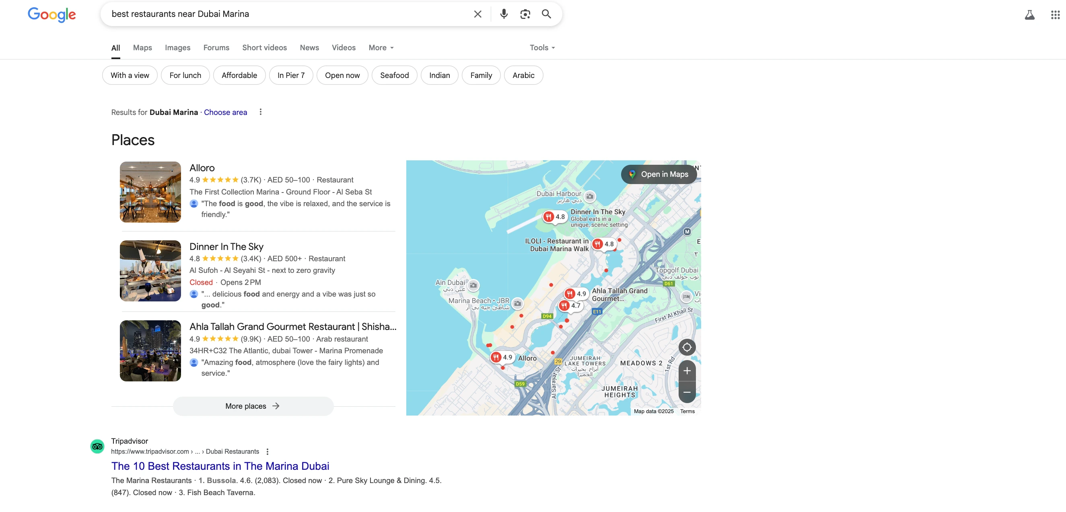Click the Ahla Tallah restaurant photo thumbnail
This screenshot has height=512, width=1066.
[x=150, y=351]
